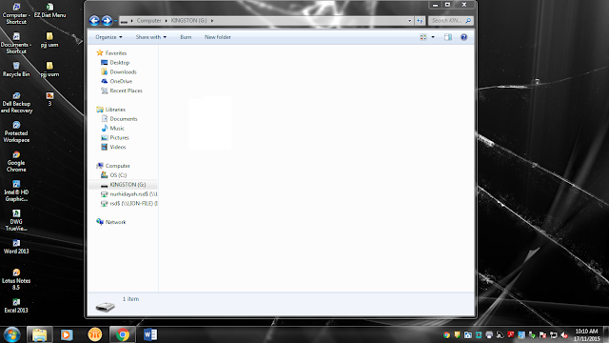Open Windows Explorer from the taskbar
Screen dimensions: 609x343
[x=39, y=334]
